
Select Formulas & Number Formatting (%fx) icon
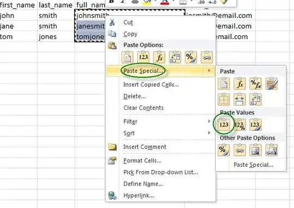click(255, 84)
